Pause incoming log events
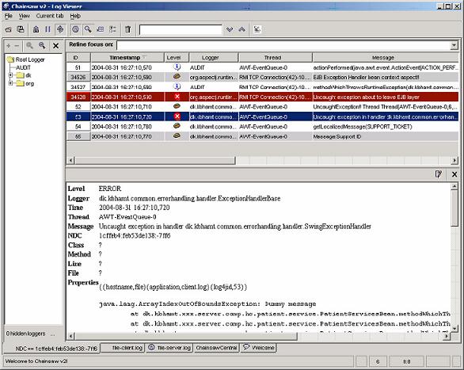Viewport: 464px width, 370px height. point(48,29)
